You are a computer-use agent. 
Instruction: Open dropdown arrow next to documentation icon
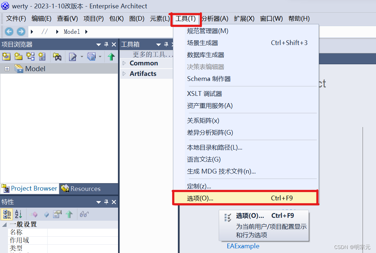pos(82,57)
